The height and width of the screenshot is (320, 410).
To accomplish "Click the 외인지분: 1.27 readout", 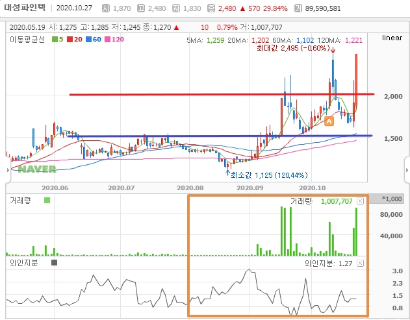I will pyautogui.click(x=328, y=264).
